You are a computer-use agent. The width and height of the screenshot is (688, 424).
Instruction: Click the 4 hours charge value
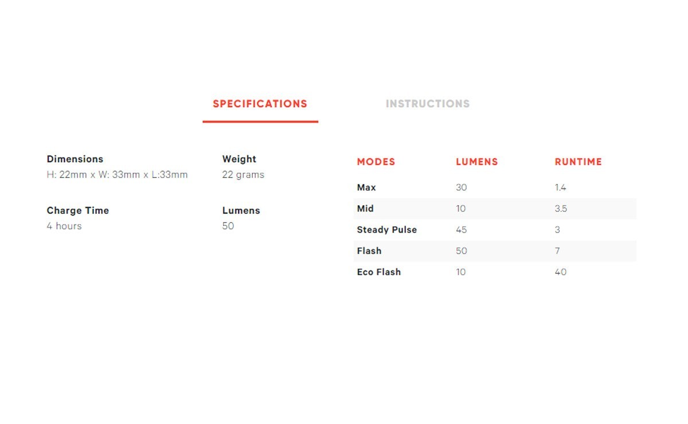(x=64, y=226)
